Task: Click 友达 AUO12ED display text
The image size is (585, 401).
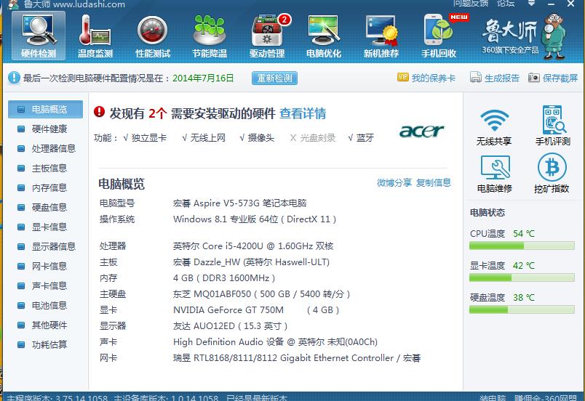Action: (230, 326)
